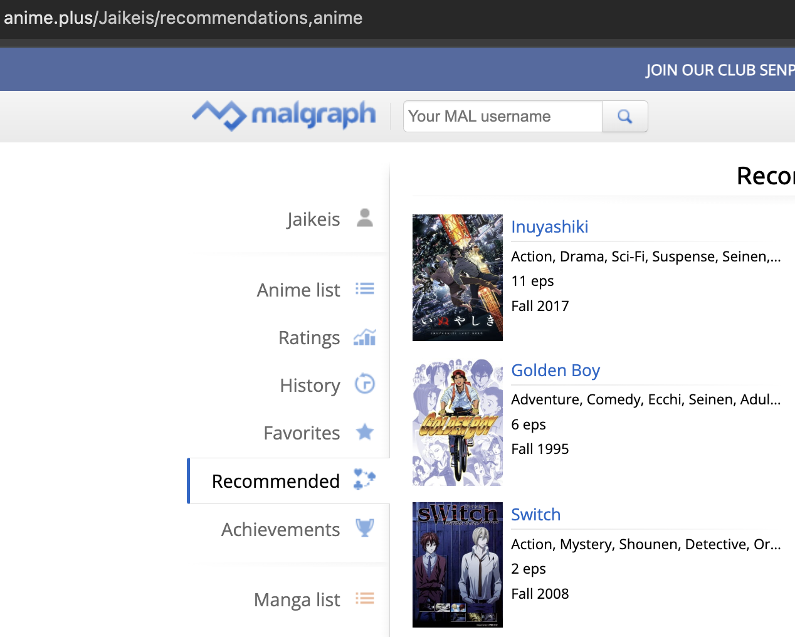This screenshot has width=795, height=637.
Task: Click the user profile silhouette icon
Action: coord(364,218)
